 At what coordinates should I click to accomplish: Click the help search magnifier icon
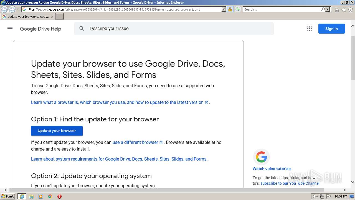tap(82, 29)
